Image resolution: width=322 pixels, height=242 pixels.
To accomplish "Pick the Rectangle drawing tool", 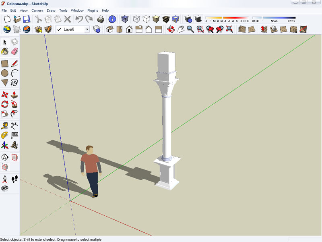I will [x=5, y=63].
